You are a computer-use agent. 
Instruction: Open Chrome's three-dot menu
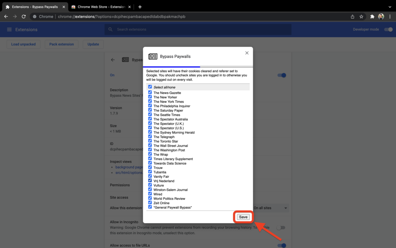(x=391, y=16)
